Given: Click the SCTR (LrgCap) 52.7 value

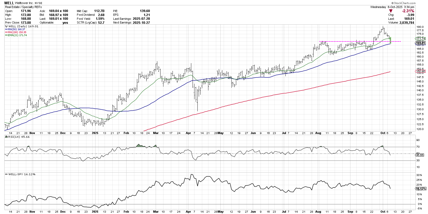Looking at the screenshot, I should pyautogui.click(x=101, y=22).
